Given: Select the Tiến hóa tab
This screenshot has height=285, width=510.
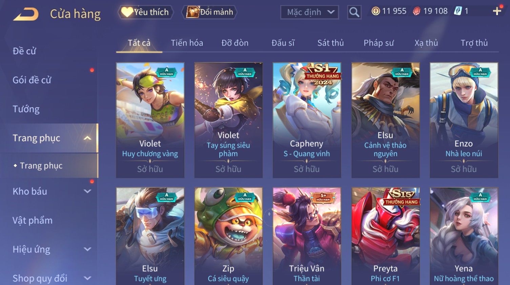Looking at the screenshot, I should tap(187, 43).
